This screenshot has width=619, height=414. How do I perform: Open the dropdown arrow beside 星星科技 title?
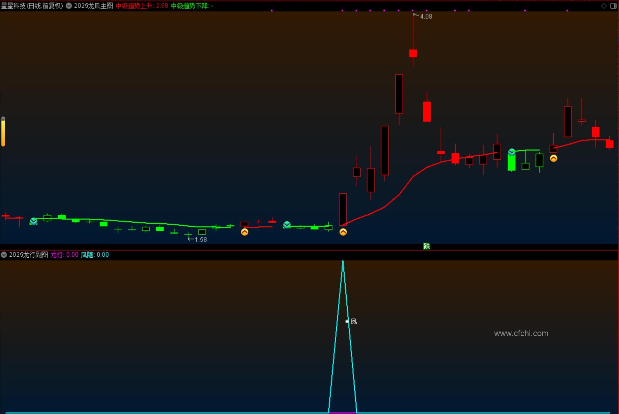coord(69,6)
